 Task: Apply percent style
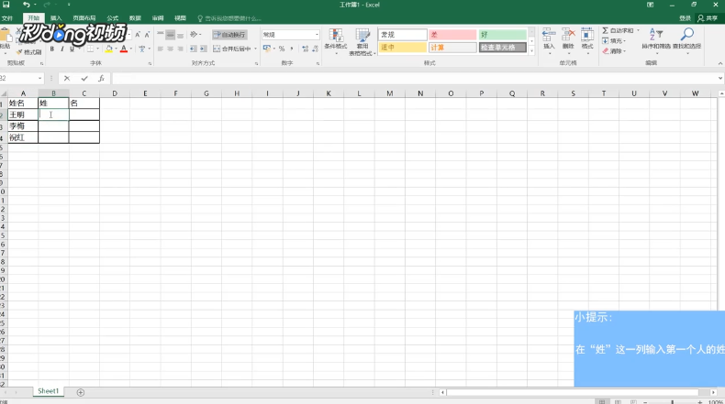click(282, 49)
